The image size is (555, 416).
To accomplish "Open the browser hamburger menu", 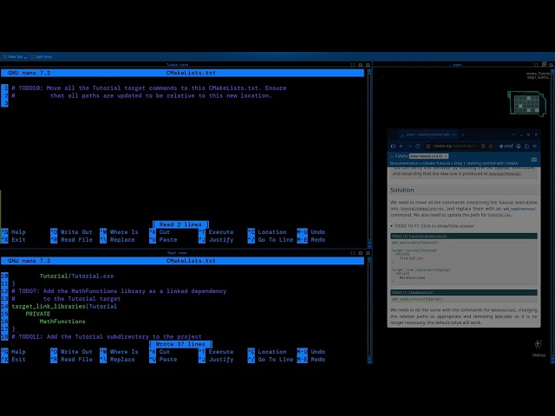I will click(x=535, y=146).
